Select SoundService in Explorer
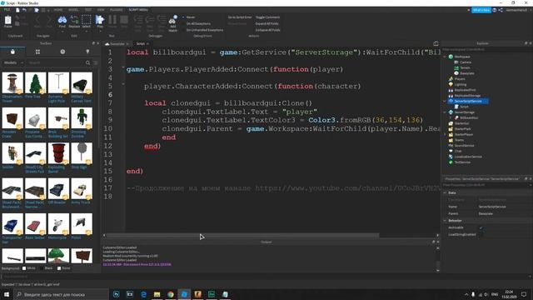Image resolution: width=533 pixels, height=300 pixels. click(x=464, y=146)
